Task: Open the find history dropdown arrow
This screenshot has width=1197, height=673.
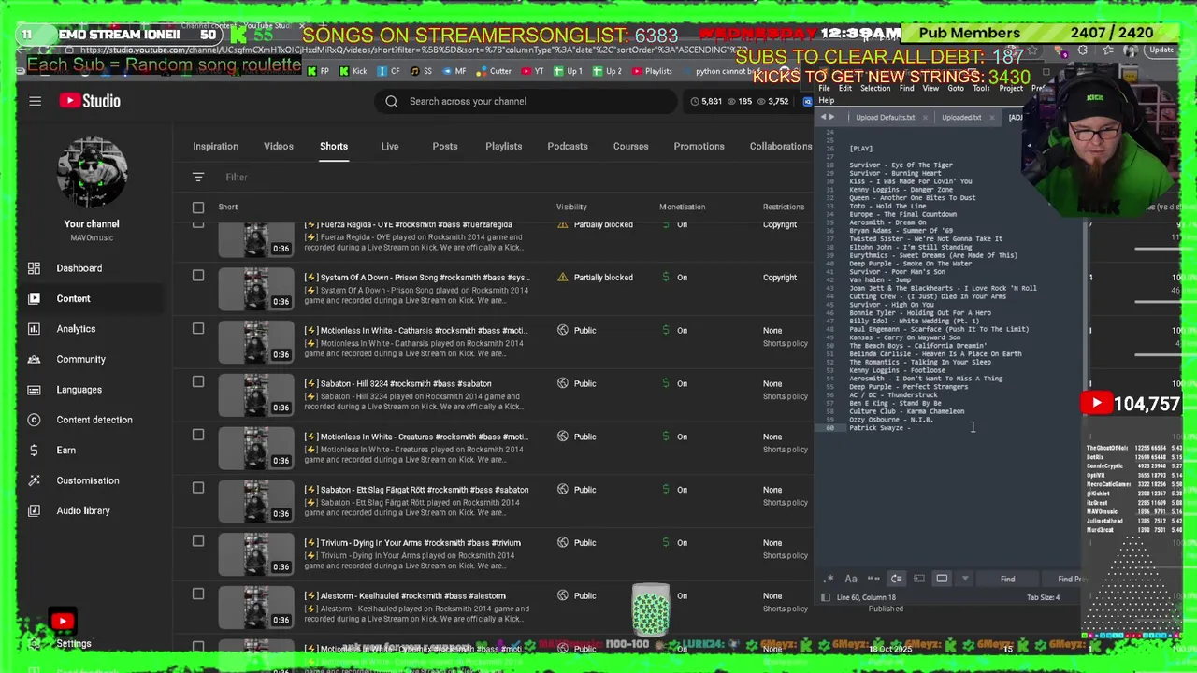Action: click(x=965, y=579)
